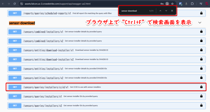Open the Extensions puzzle icon
The image size is (210, 112).
[192, 4]
